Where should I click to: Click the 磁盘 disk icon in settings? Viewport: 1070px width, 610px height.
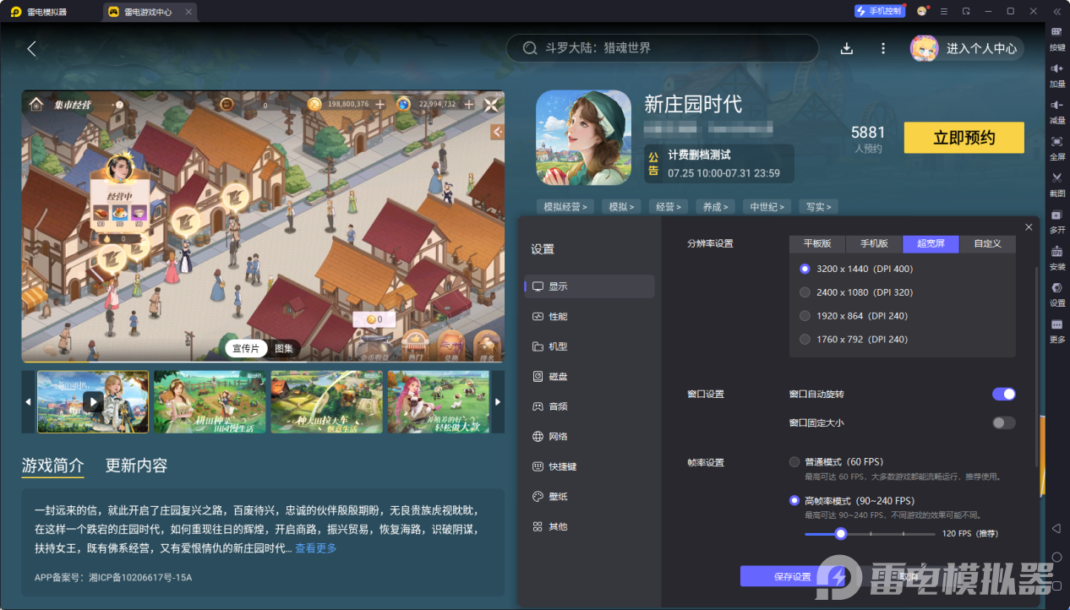pos(538,376)
